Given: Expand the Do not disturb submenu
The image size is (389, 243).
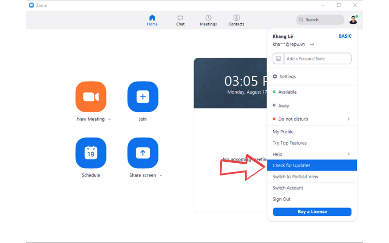Looking at the screenshot, I should pos(348,119).
